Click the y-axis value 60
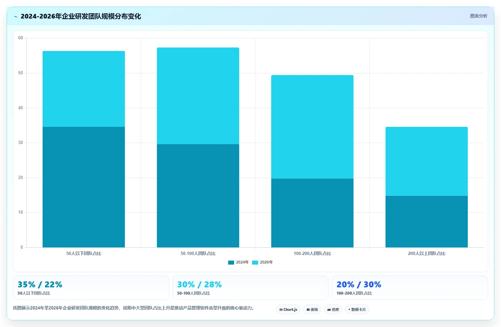 tap(20, 38)
